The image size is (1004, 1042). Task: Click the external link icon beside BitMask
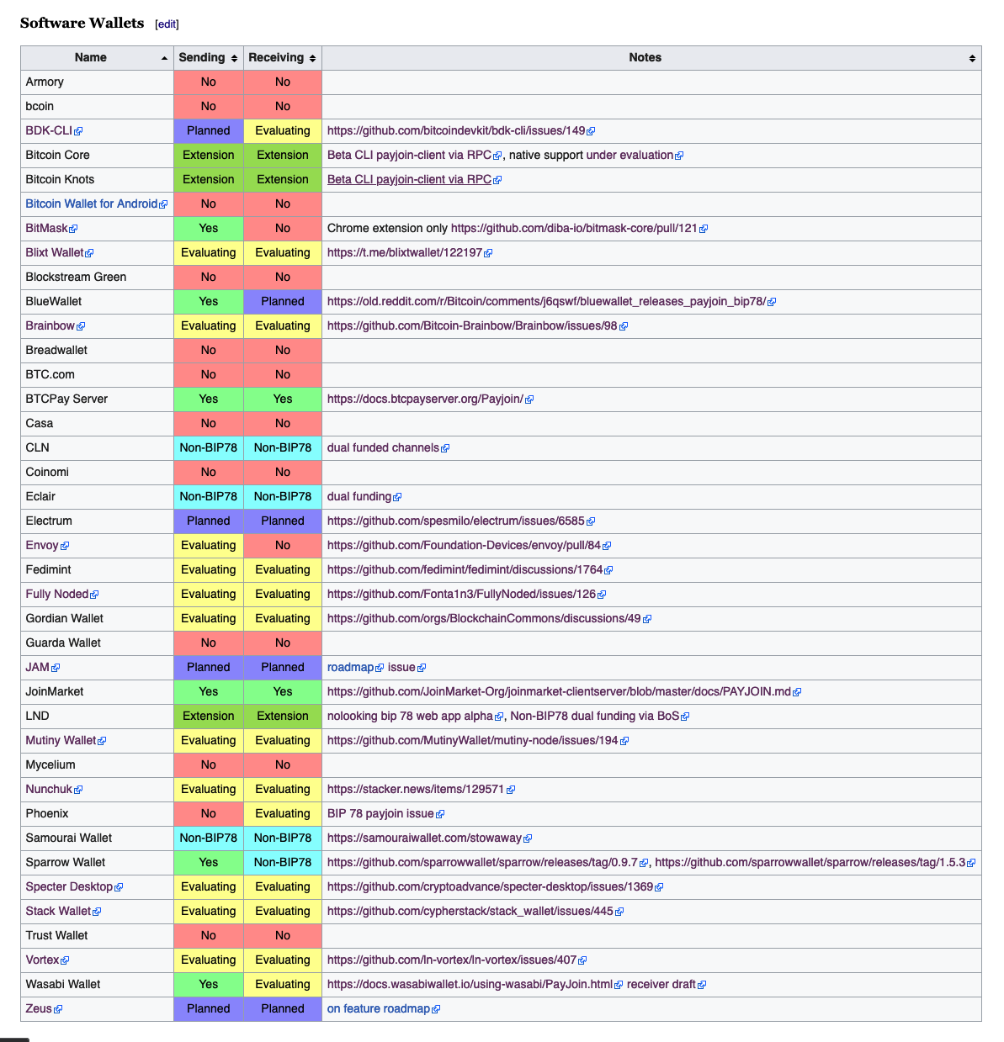tap(72, 228)
